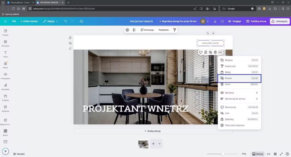Select Wklej from context menu
The image size is (291, 157).
(x=239, y=72)
